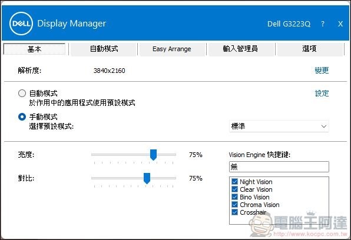351x240 pixels.
Task: Click the Dell logo icon
Action: (21, 24)
